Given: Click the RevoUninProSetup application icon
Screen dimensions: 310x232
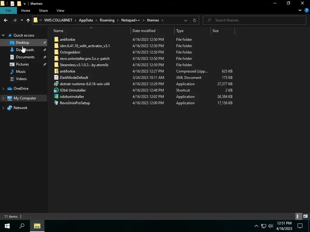Looking at the screenshot, I should 56,103.
